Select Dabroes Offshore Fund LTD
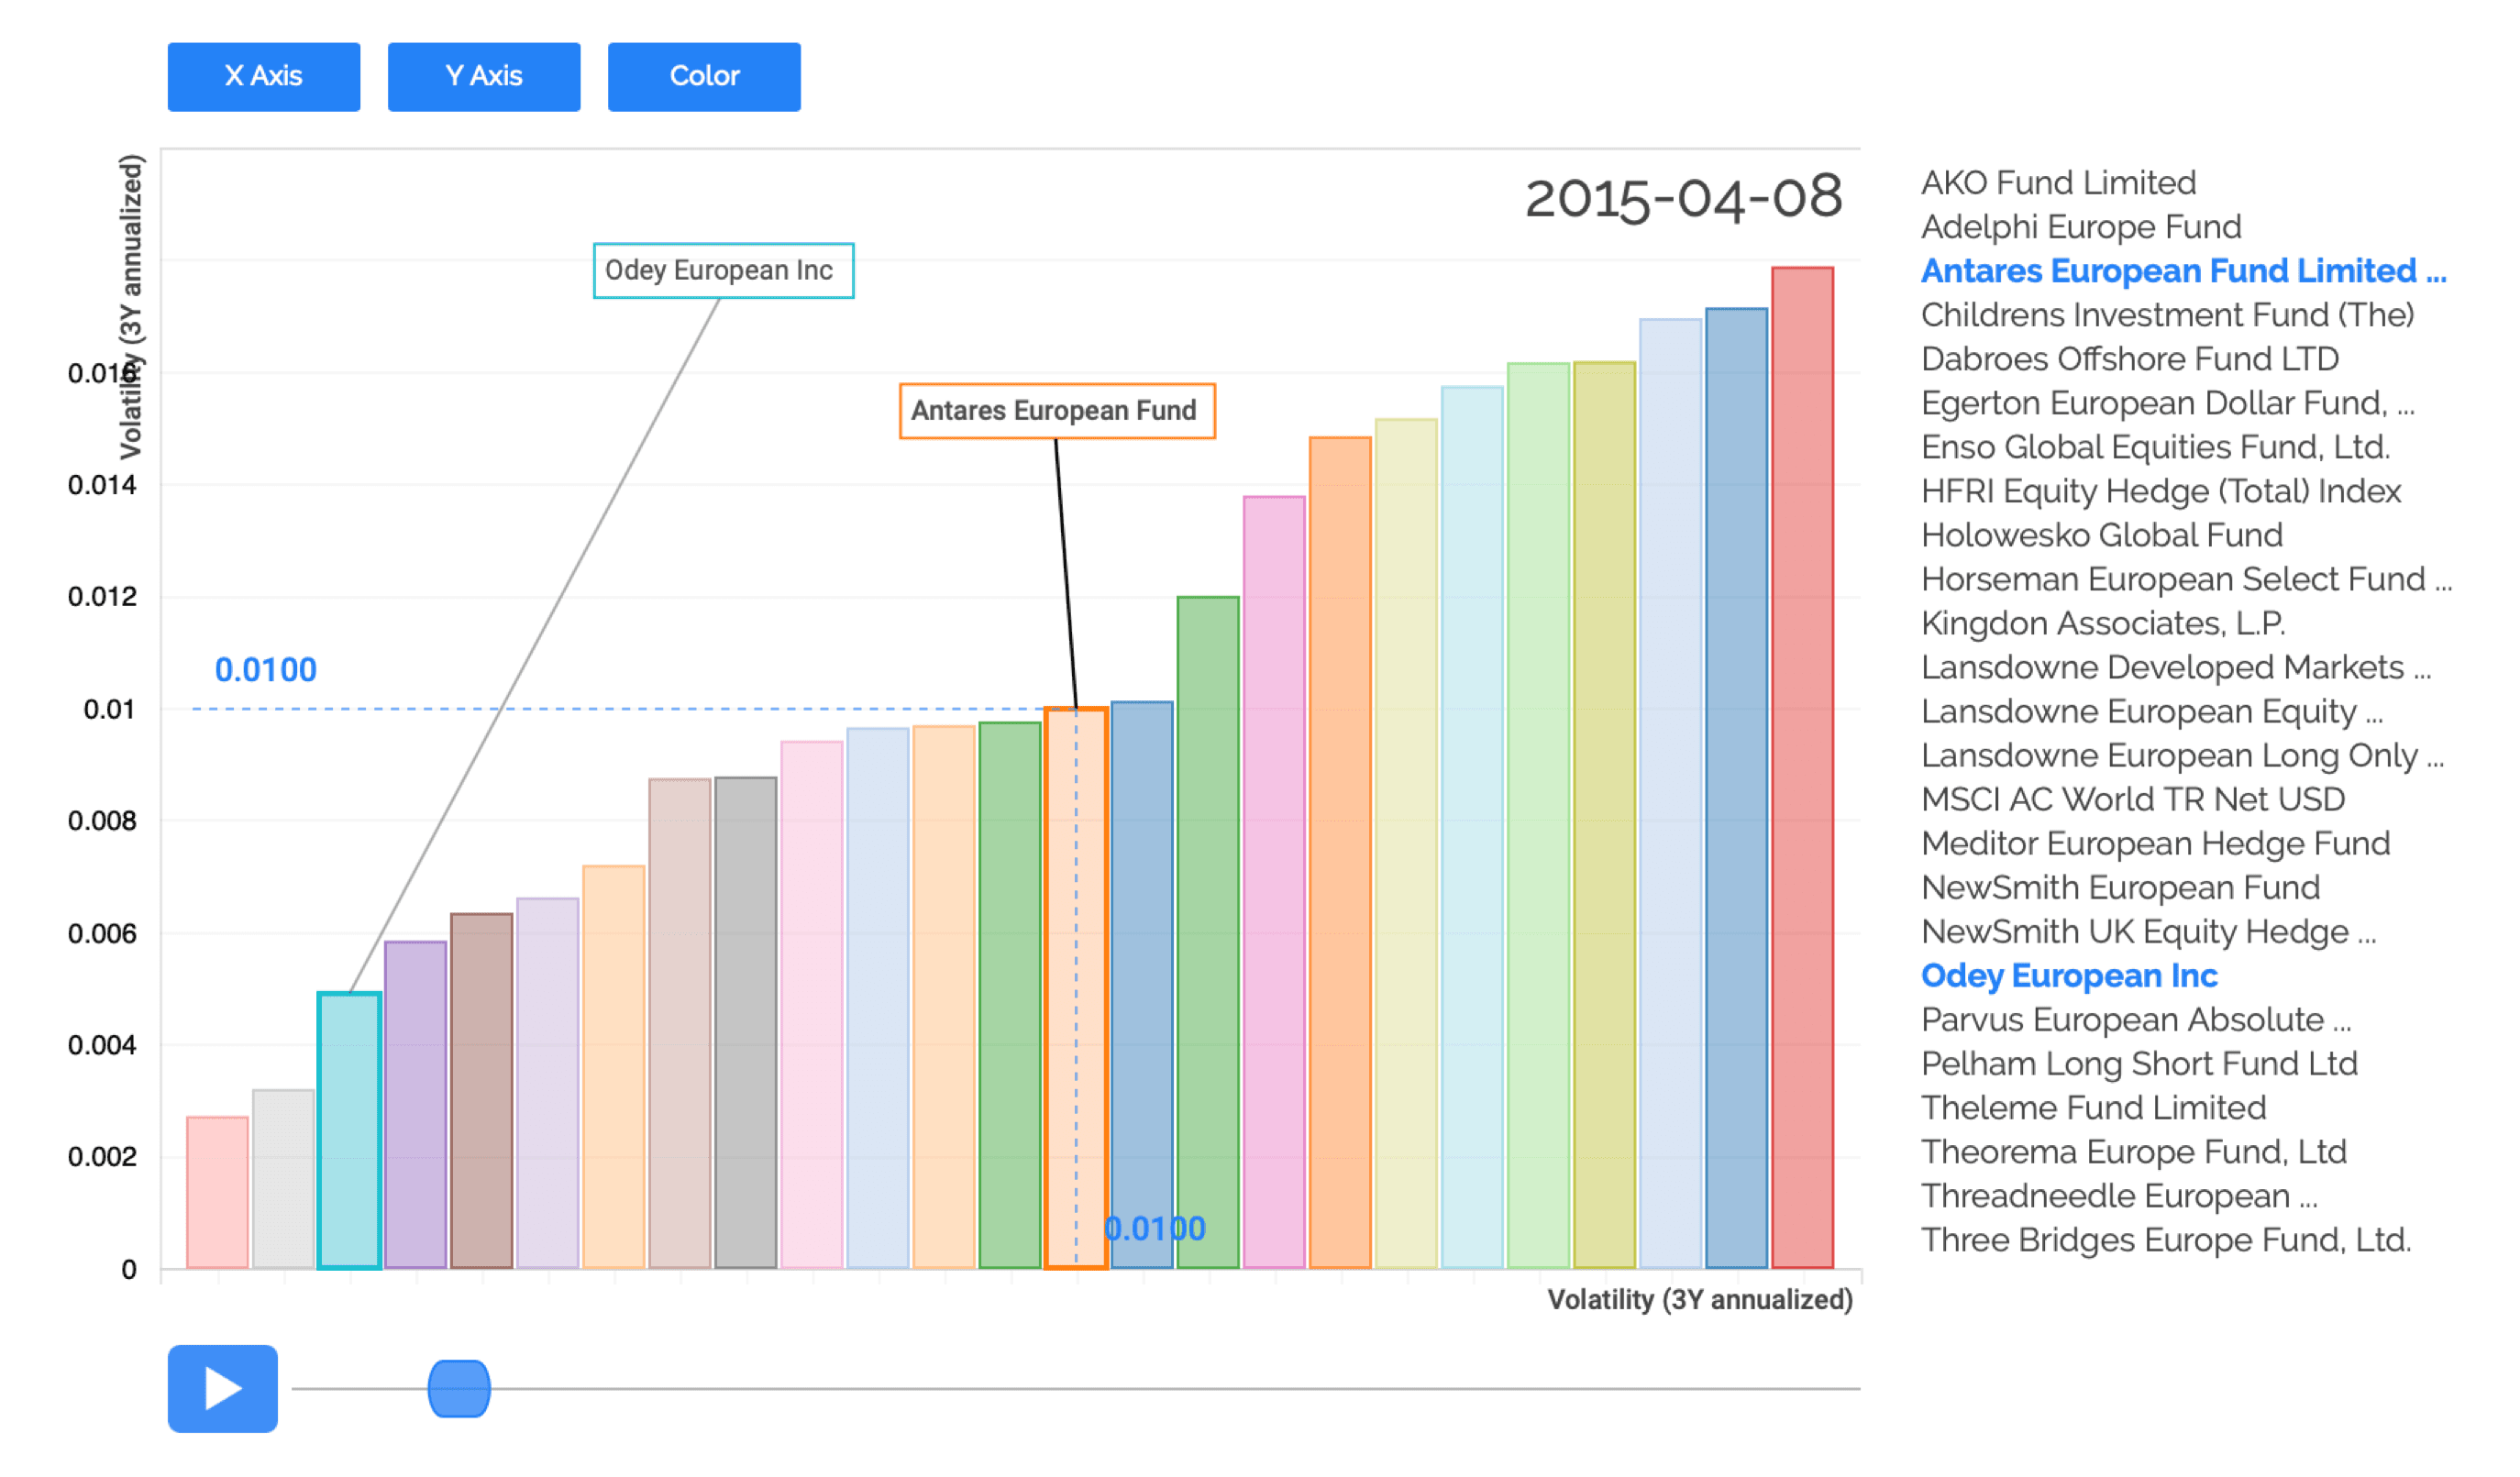Screen dimensions: 2520x1477 [2129, 359]
